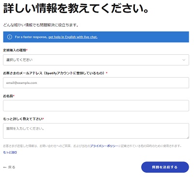Open the 'get help in English with live chat' link

point(73,37)
